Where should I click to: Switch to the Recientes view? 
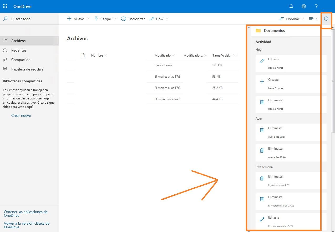pyautogui.click(x=19, y=50)
